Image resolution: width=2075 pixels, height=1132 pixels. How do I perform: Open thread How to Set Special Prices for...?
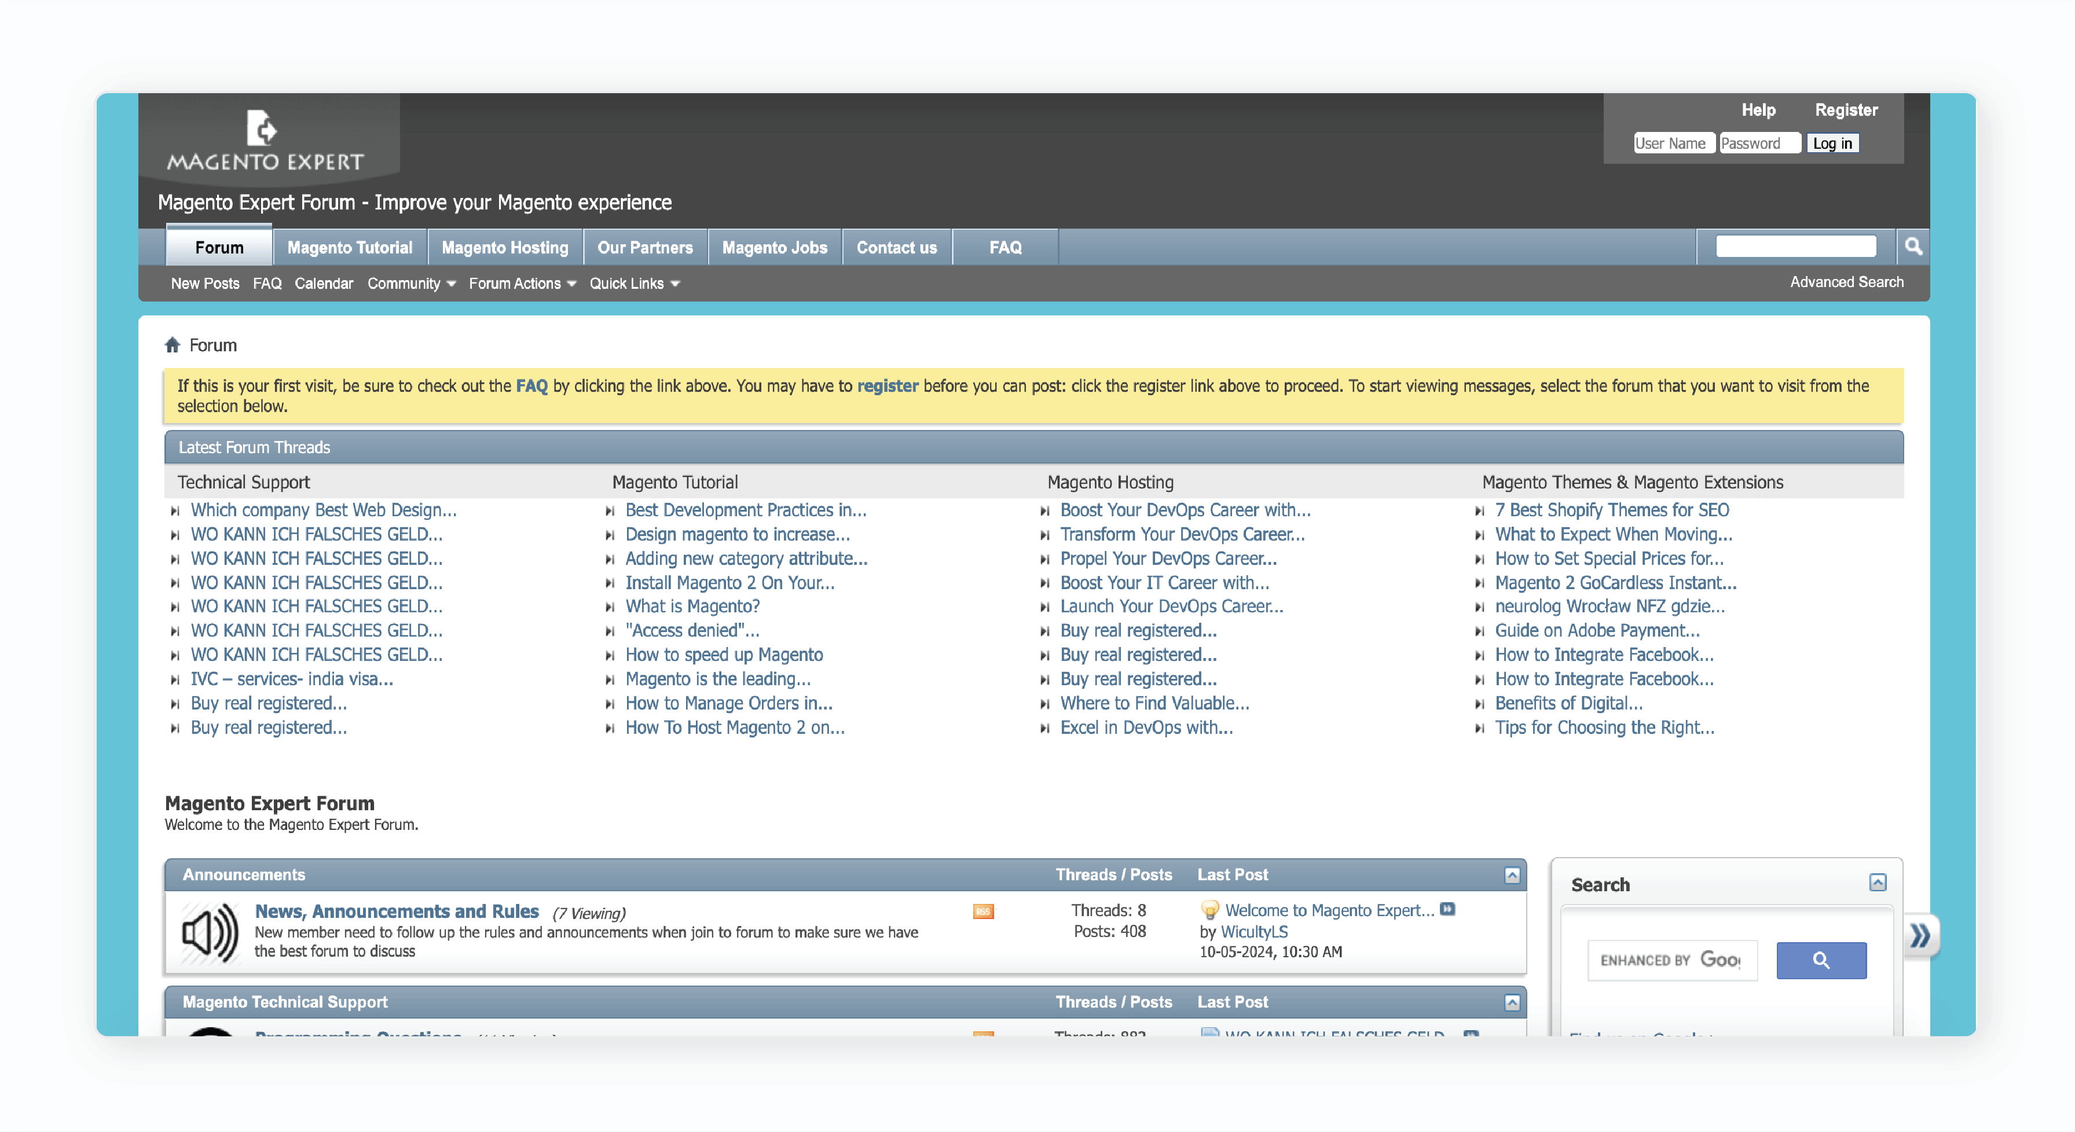point(1610,558)
